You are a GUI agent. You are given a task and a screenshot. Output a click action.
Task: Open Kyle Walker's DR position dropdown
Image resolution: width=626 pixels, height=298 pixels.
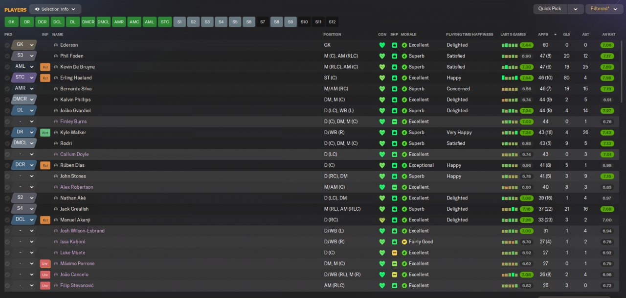point(24,132)
